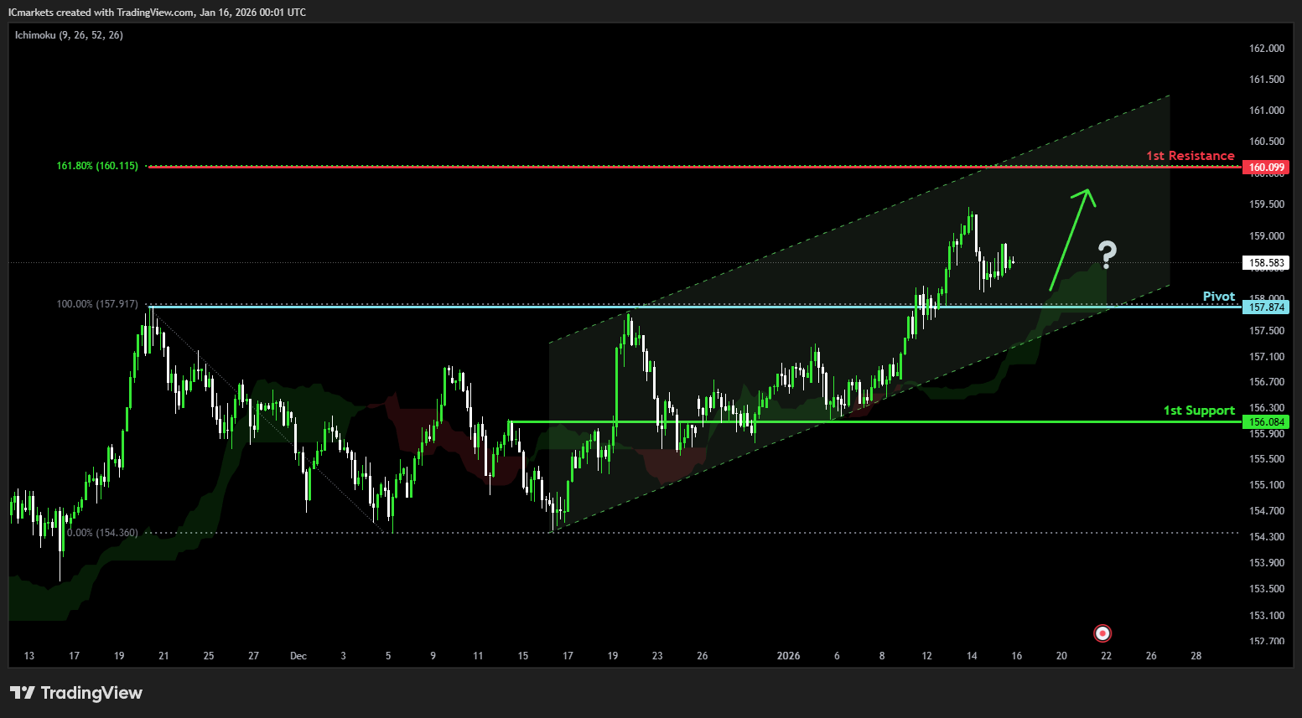Select the red 160.099 price tag
Screen dimensions: 1302x718
1266,168
